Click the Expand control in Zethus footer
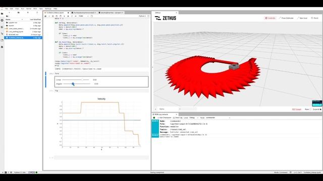The width and height of the screenshot is (323, 181). pyautogui.click(x=317, y=110)
